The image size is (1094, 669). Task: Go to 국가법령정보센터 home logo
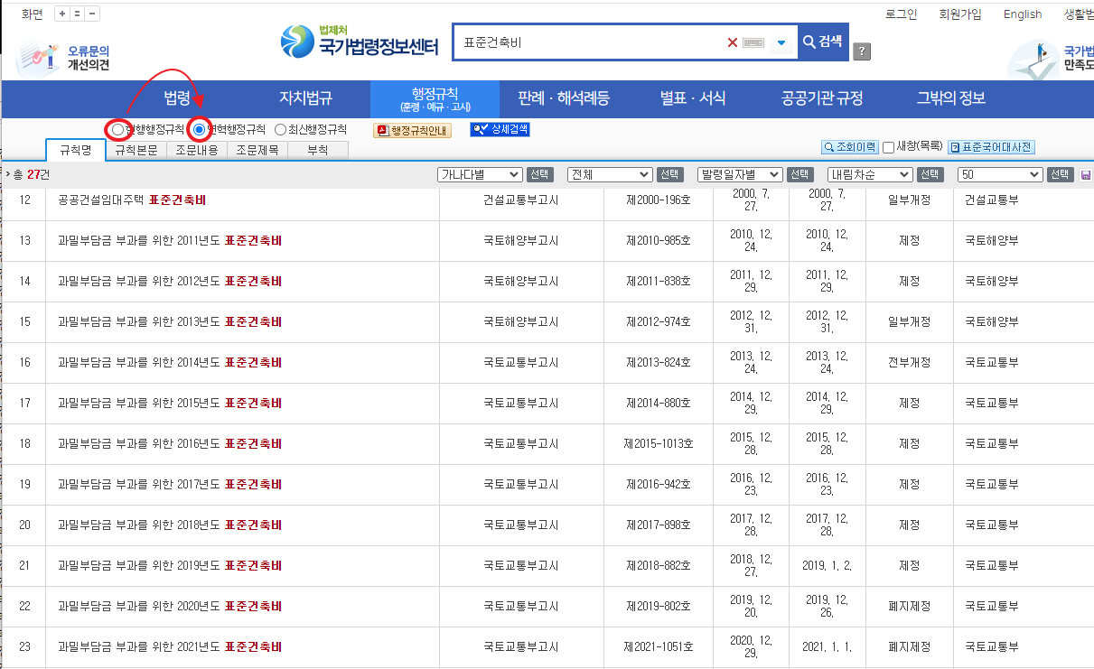pyautogui.click(x=360, y=42)
